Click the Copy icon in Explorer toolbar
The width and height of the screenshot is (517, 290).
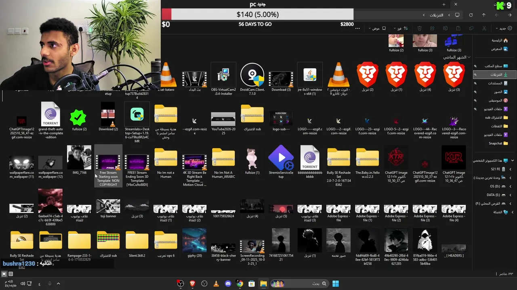point(471,28)
